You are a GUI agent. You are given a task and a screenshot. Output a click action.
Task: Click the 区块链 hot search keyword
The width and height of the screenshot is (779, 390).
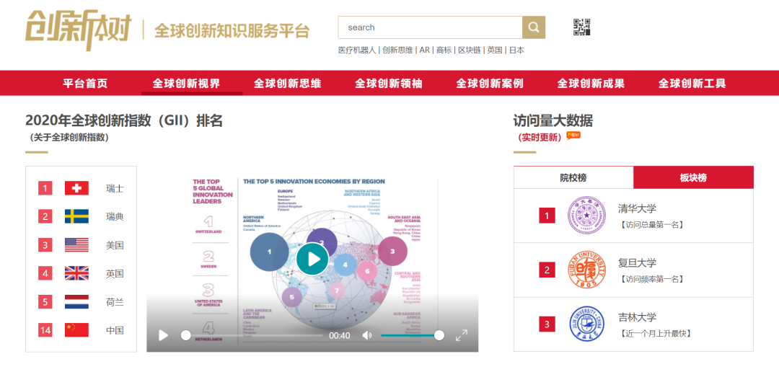[x=469, y=50]
